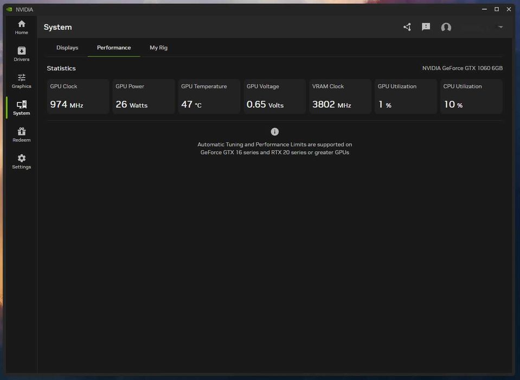Click the Automatic Tuning support notice text

click(x=274, y=148)
